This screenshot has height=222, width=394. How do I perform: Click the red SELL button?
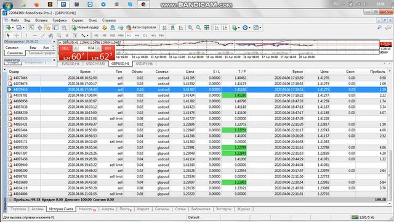coord(65,48)
